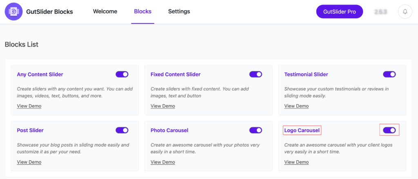Open the Post Slider demo link

point(29,162)
